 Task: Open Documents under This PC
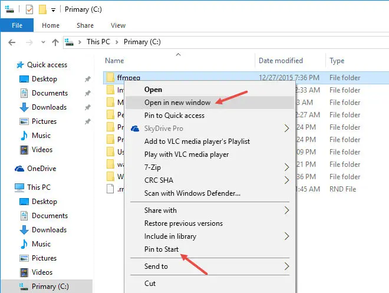click(50, 216)
